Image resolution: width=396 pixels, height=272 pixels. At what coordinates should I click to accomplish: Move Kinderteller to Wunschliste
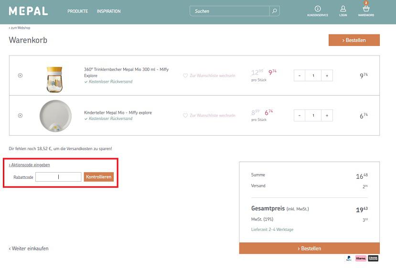tap(213, 116)
